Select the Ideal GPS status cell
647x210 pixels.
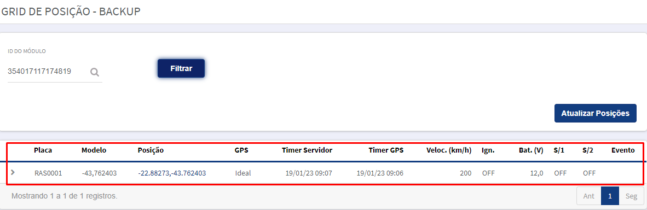pos(242,173)
